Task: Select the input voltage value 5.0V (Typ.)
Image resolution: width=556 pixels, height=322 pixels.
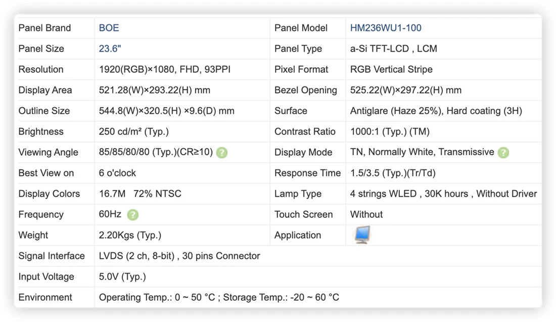Action: (x=122, y=277)
